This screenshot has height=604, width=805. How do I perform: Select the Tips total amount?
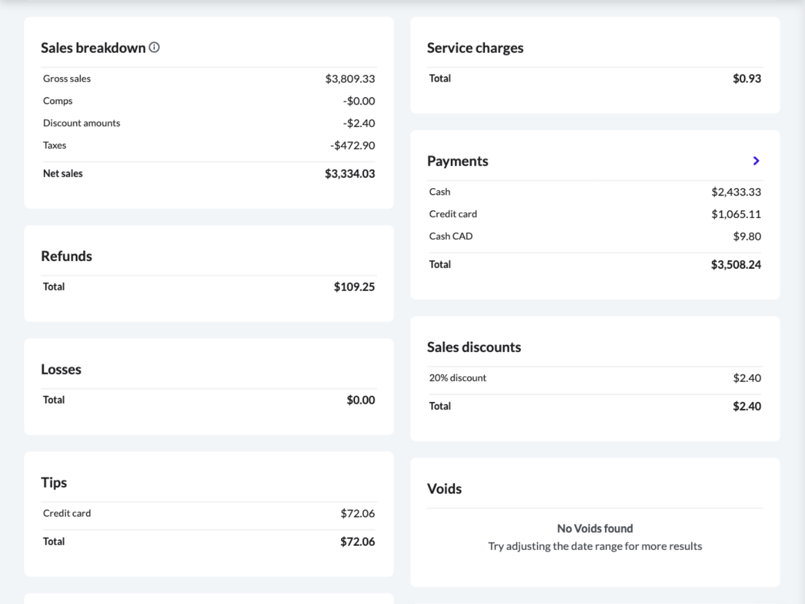[x=359, y=541]
